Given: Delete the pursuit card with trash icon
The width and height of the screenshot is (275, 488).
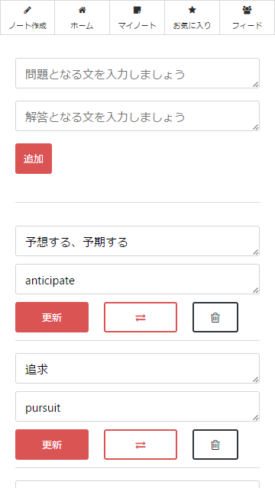Looking at the screenshot, I should 215,445.
